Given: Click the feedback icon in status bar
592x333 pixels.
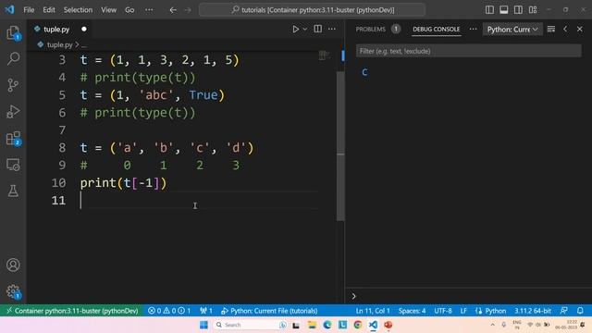Looking at the screenshot, I should 564,311.
